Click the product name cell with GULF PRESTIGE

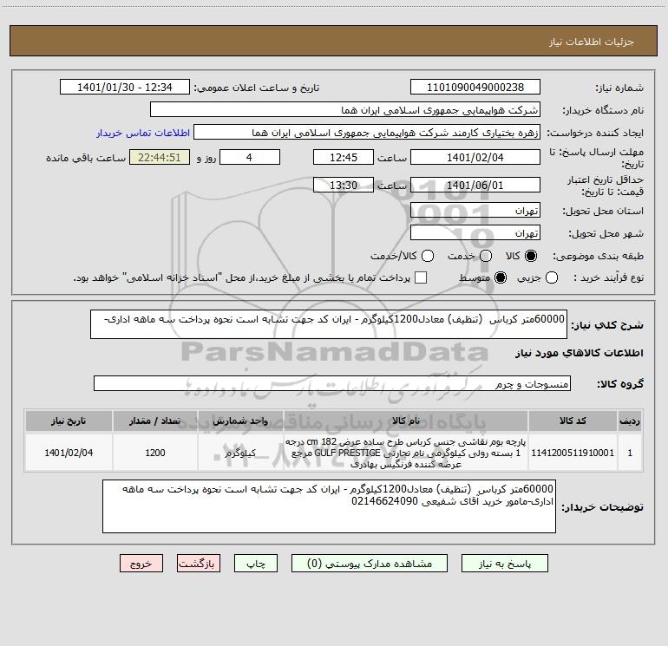(406, 453)
